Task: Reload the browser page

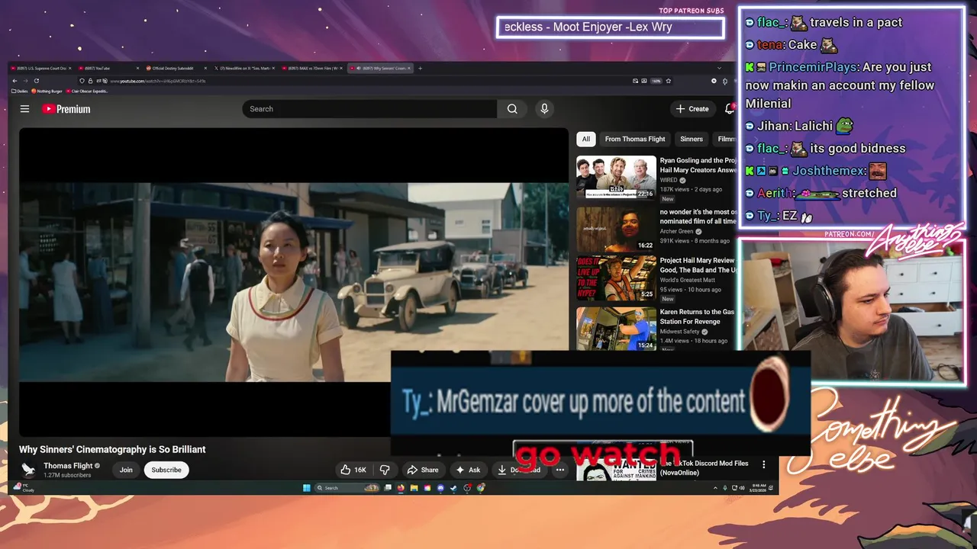Action: tap(36, 80)
